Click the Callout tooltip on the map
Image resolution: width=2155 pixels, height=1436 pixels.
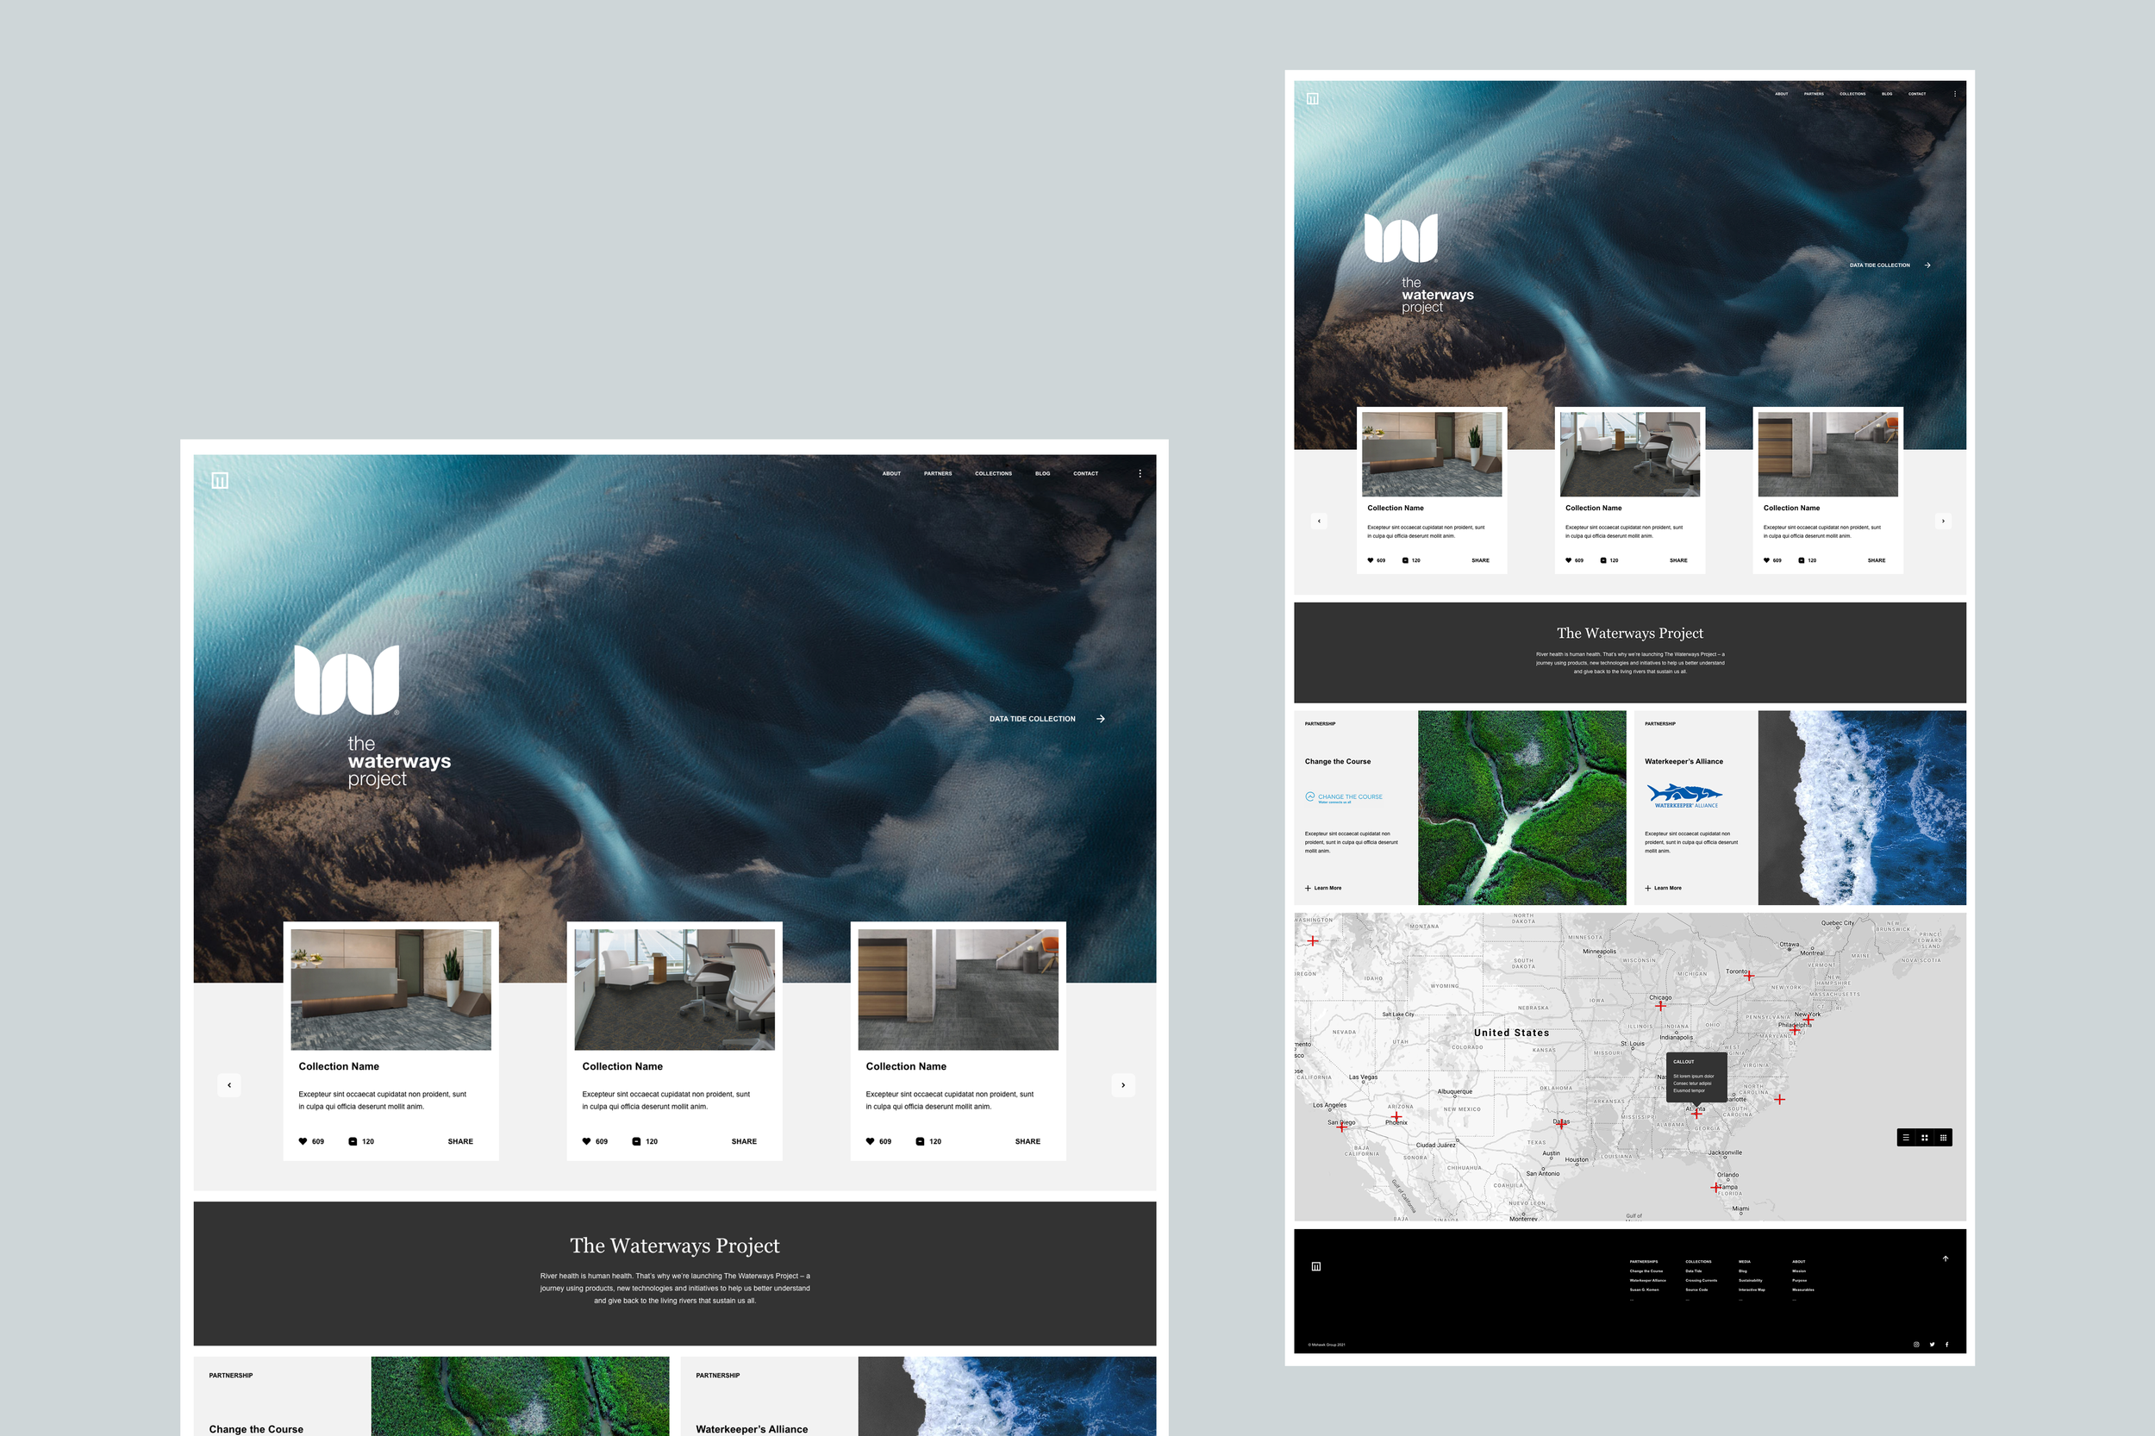point(1696,1077)
